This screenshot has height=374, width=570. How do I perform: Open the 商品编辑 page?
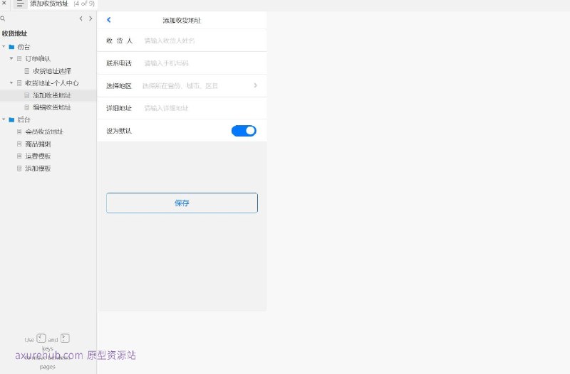point(38,144)
